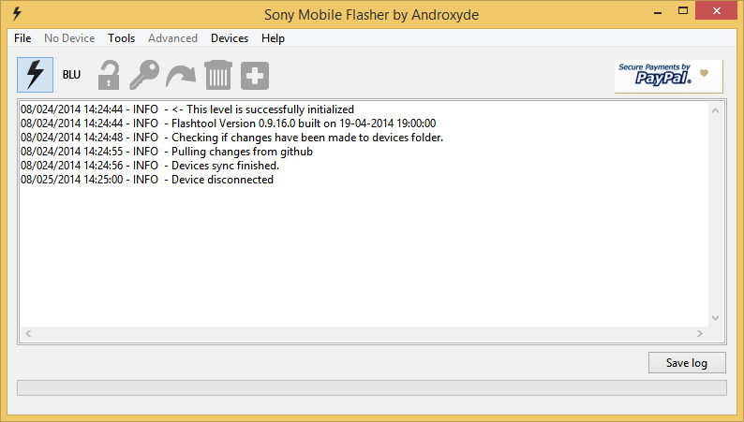Select the 'Pulling changes from github' log line
This screenshot has height=422, width=744.
pos(167,152)
